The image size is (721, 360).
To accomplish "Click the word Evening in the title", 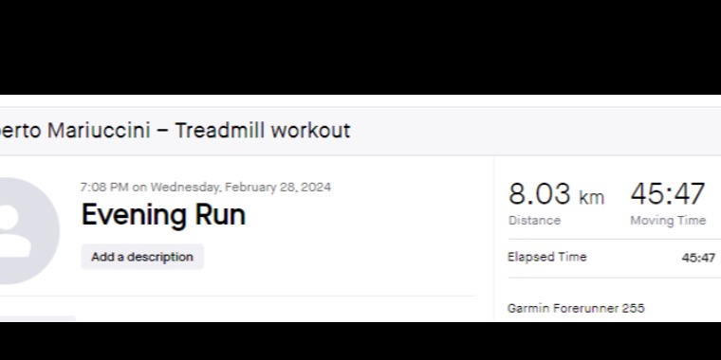I will tap(135, 215).
